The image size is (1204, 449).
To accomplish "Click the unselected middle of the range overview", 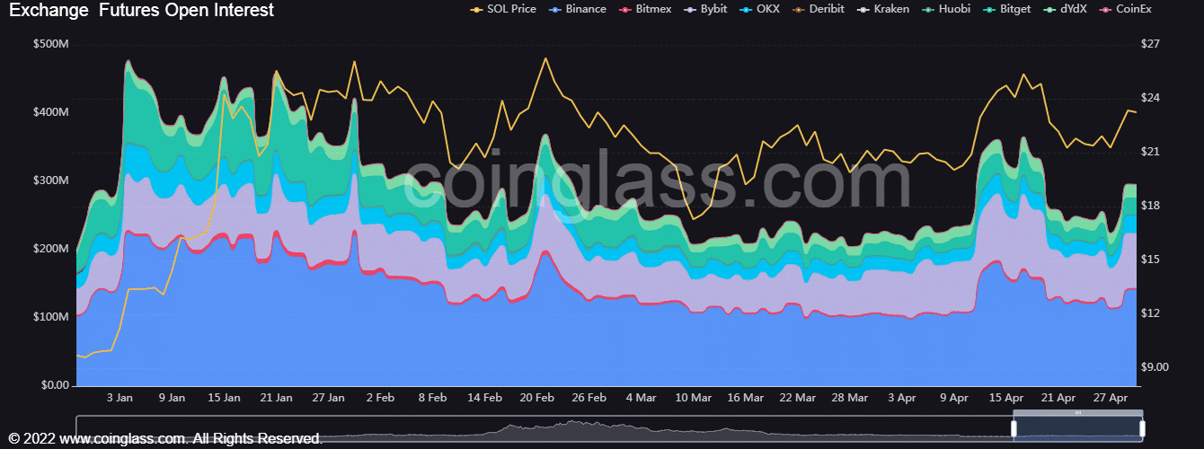I will [539, 429].
